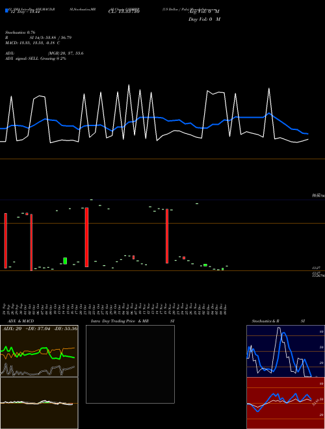Click the 'CL: 13.33730' closing price text
Screen dimensions: 325x429
click(124, 12)
